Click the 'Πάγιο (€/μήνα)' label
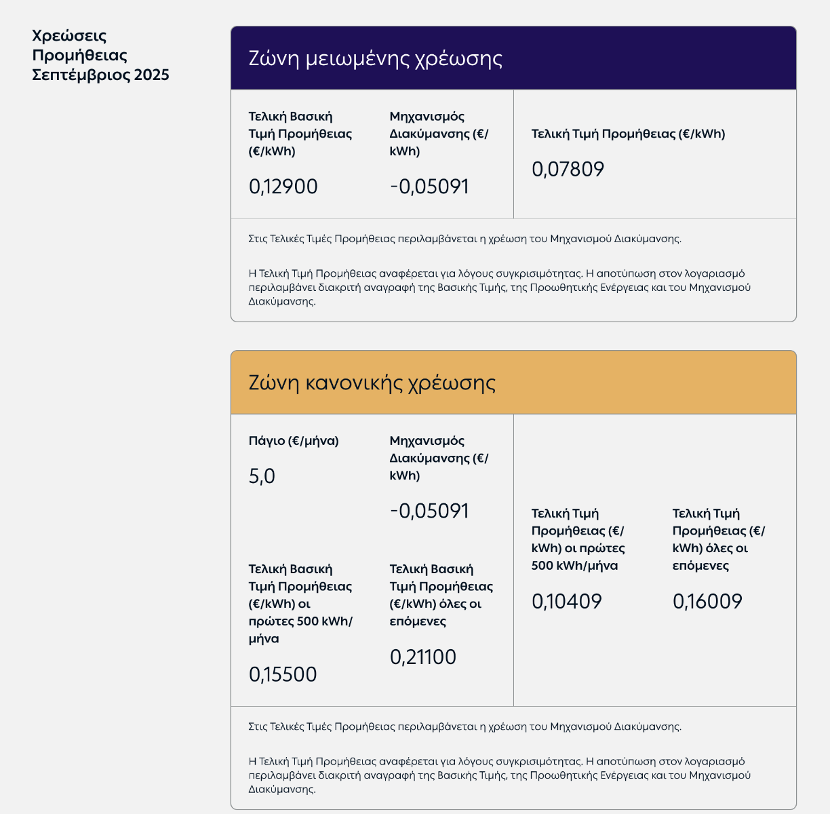Viewport: 830px width, 814px height. point(294,441)
